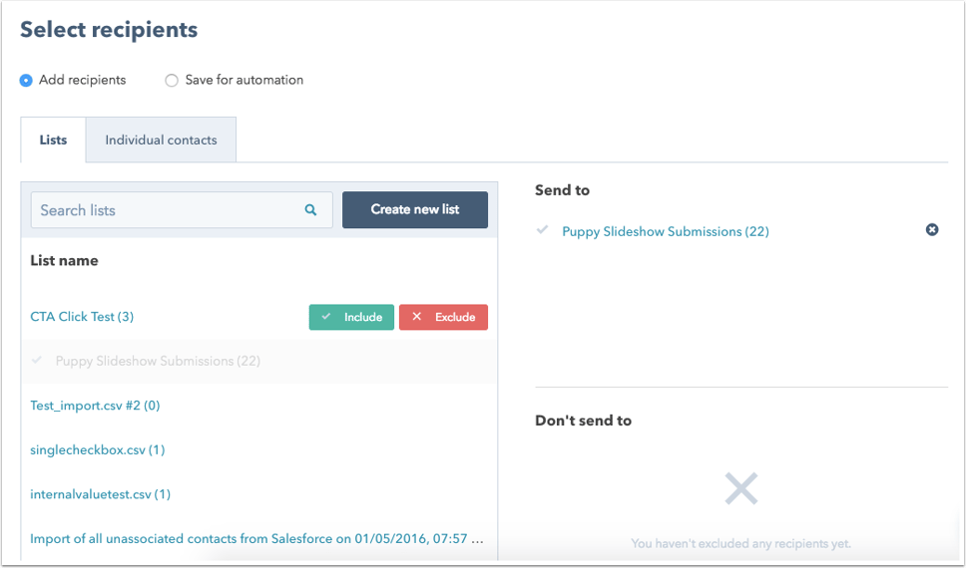
Task: Open the CTA Click Test (3) list link
Action: pos(82,316)
